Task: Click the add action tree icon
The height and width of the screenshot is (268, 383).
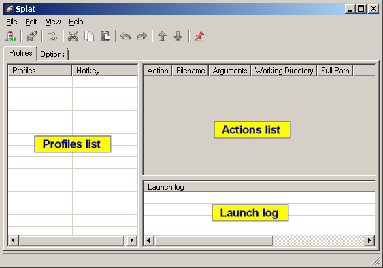Action: pos(52,37)
